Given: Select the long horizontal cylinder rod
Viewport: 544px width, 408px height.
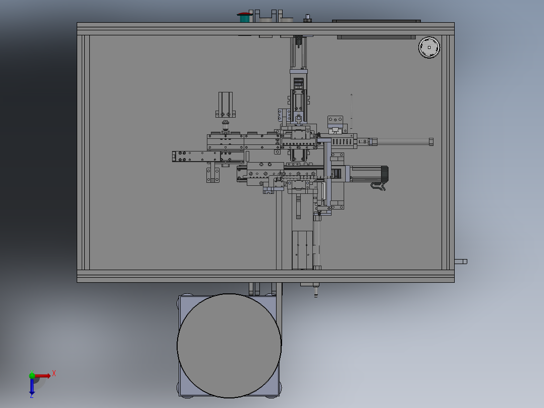Looking at the screenshot, I should tap(403, 142).
